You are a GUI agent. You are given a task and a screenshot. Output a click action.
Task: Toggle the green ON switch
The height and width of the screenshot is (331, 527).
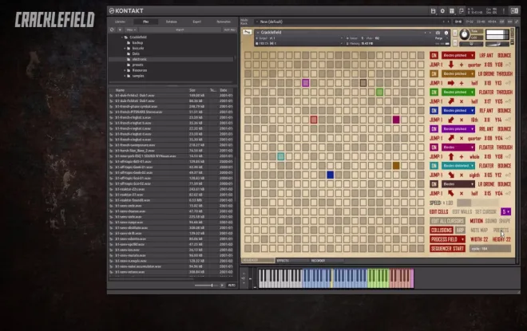[x=434, y=92]
